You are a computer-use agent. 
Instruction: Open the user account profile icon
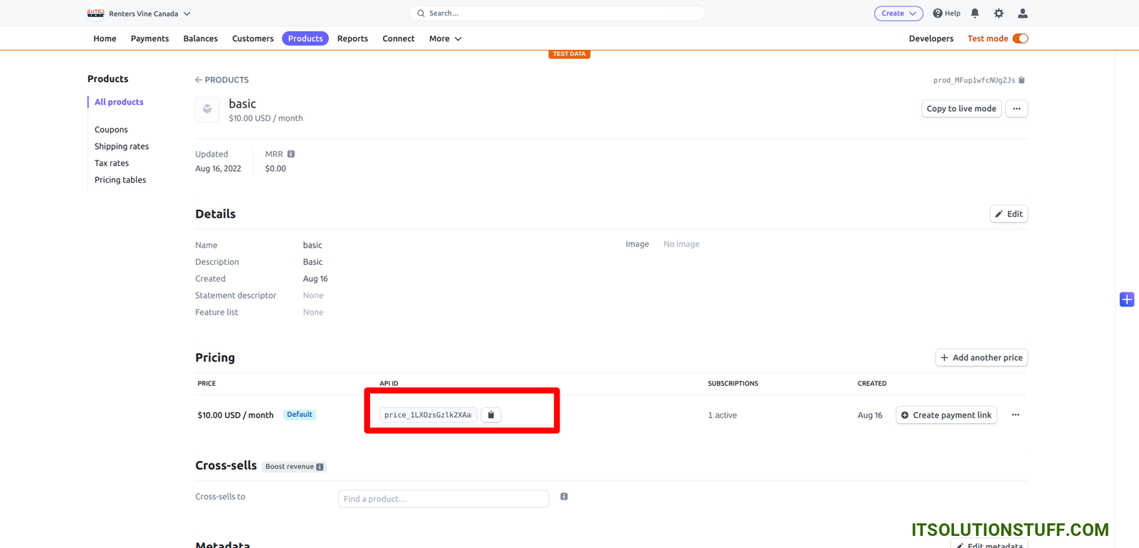tap(1022, 14)
